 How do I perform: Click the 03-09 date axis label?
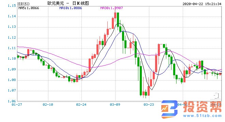[x=115, y=105]
